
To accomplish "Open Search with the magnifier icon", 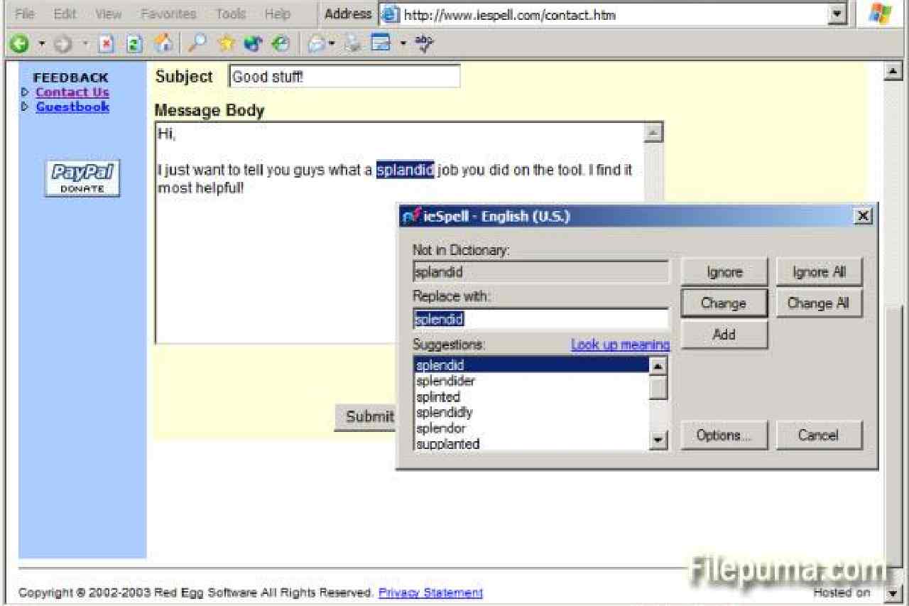I will [199, 44].
